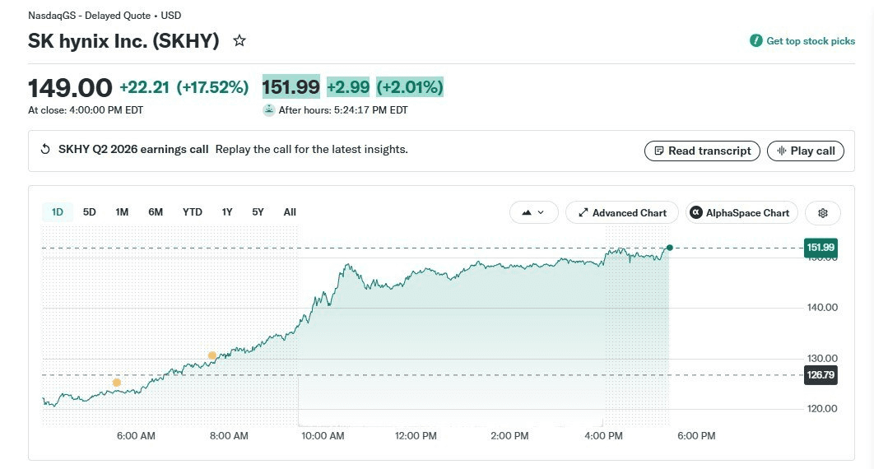874x469 pixels.
Task: Open the AlphaSpace Chart
Action: click(742, 213)
